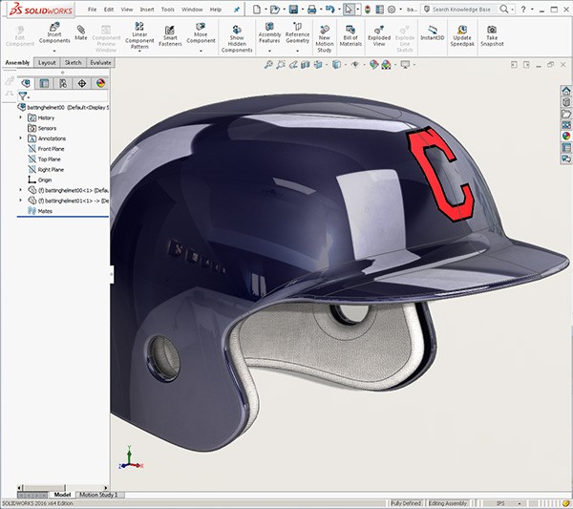Switch to Motion Study 1 tab

tap(98, 495)
